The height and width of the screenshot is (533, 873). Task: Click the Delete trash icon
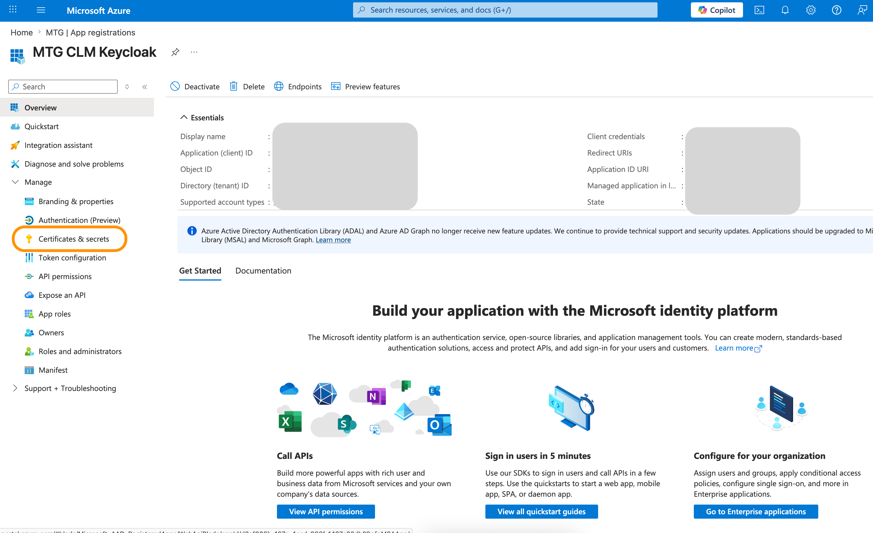pos(234,86)
